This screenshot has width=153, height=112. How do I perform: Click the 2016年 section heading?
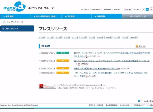(x=46, y=46)
